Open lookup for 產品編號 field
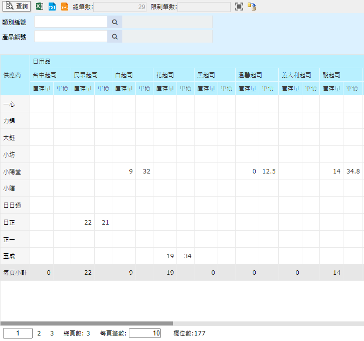Image resolution: width=364 pixels, height=341 pixels. (x=115, y=37)
